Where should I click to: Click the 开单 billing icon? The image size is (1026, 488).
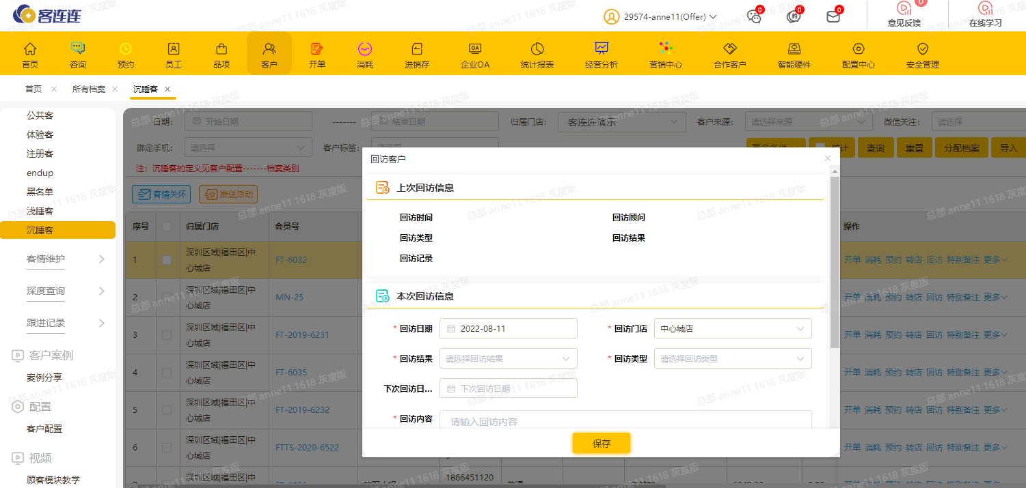point(317,49)
